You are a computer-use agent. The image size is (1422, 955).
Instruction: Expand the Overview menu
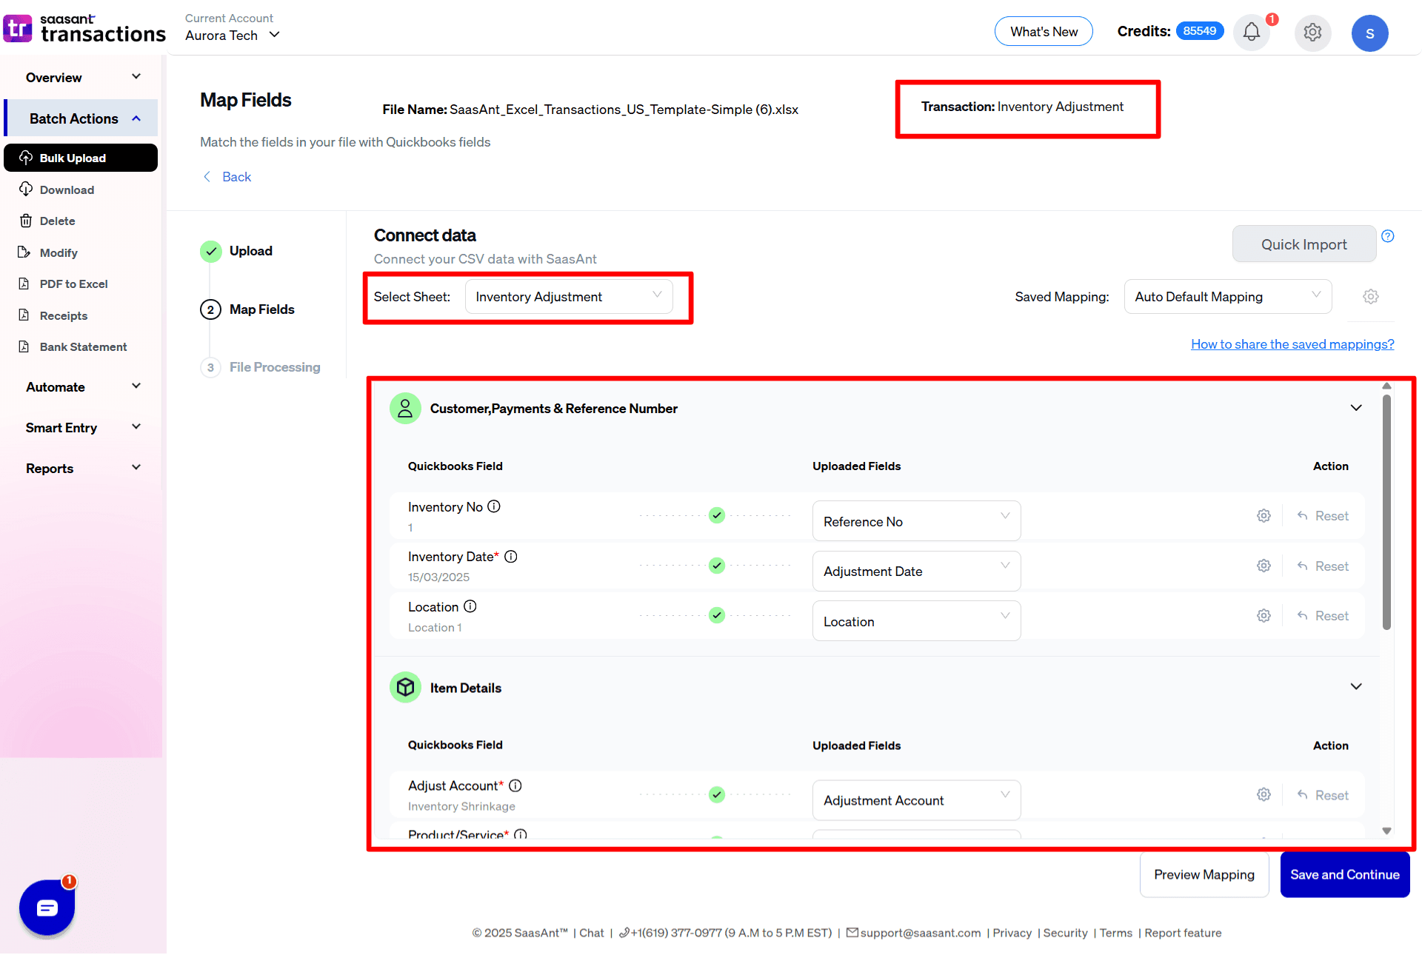tap(81, 77)
